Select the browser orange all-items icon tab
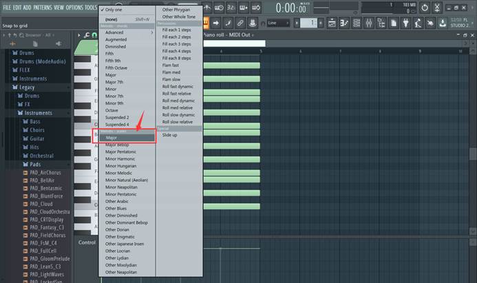The width and height of the screenshot is (477, 283). (x=13, y=44)
